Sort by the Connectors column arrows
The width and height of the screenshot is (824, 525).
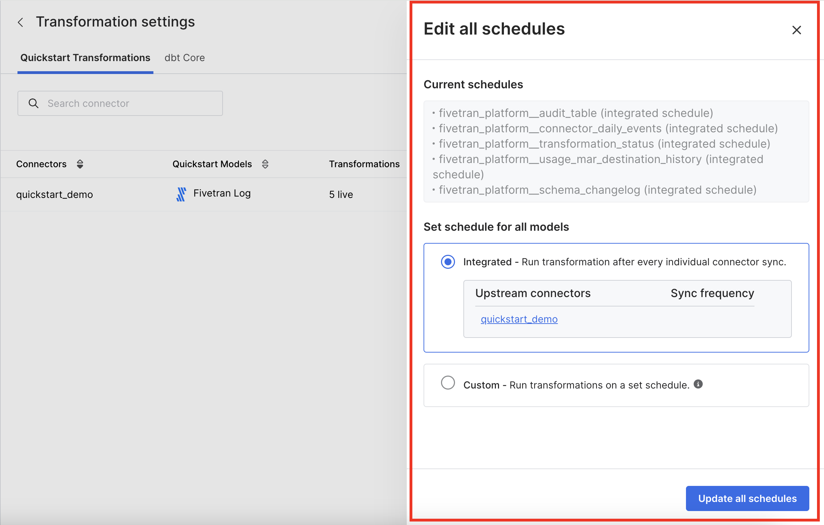[x=80, y=164]
